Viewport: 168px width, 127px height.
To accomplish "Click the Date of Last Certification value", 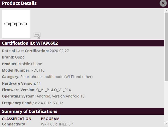I will (59, 51).
